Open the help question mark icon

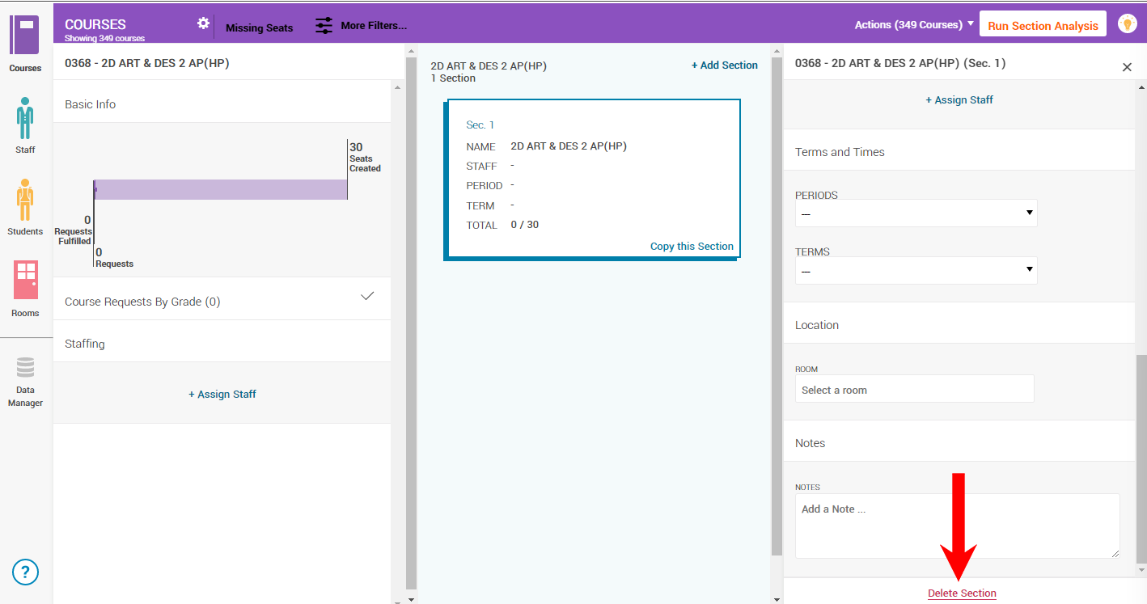pyautogui.click(x=25, y=572)
